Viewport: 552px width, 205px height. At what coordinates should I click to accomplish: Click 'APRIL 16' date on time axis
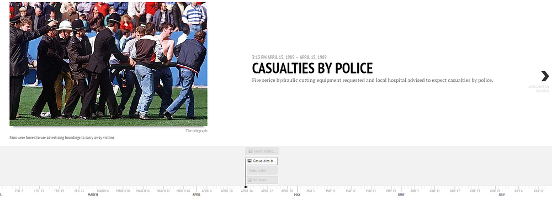pos(247,191)
